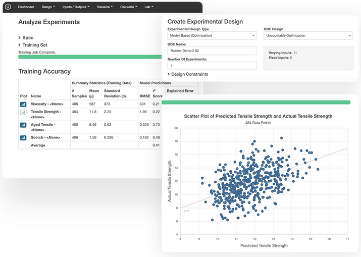The height and width of the screenshot is (257, 361).
Task: Expand the Spec section
Action: (x=26, y=37)
